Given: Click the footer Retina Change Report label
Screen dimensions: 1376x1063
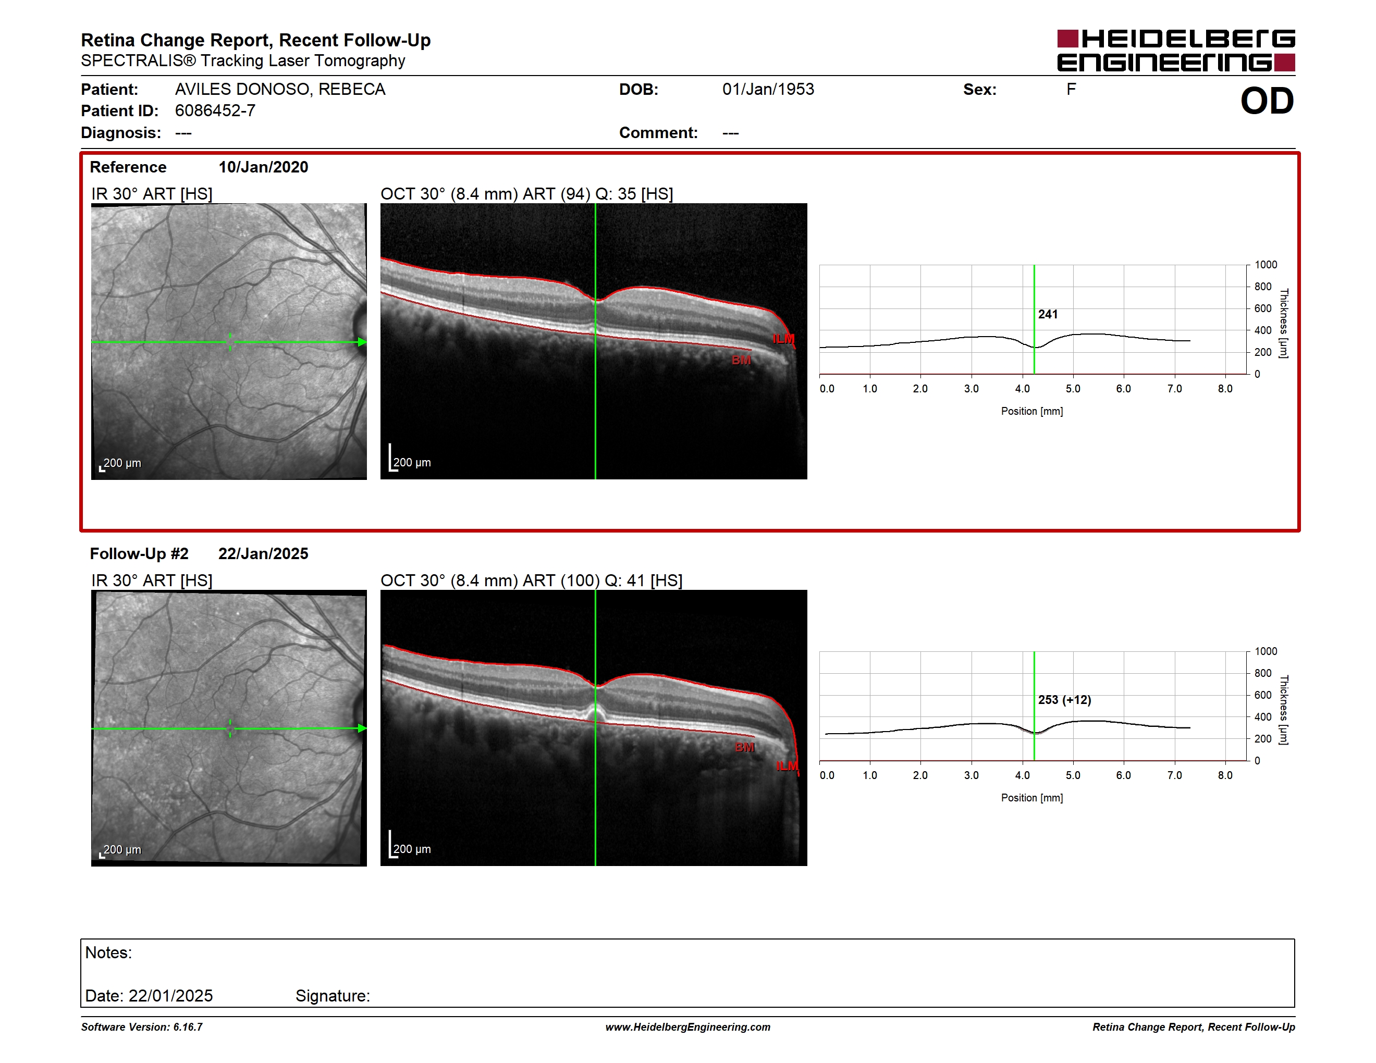Looking at the screenshot, I should [x=1194, y=1027].
